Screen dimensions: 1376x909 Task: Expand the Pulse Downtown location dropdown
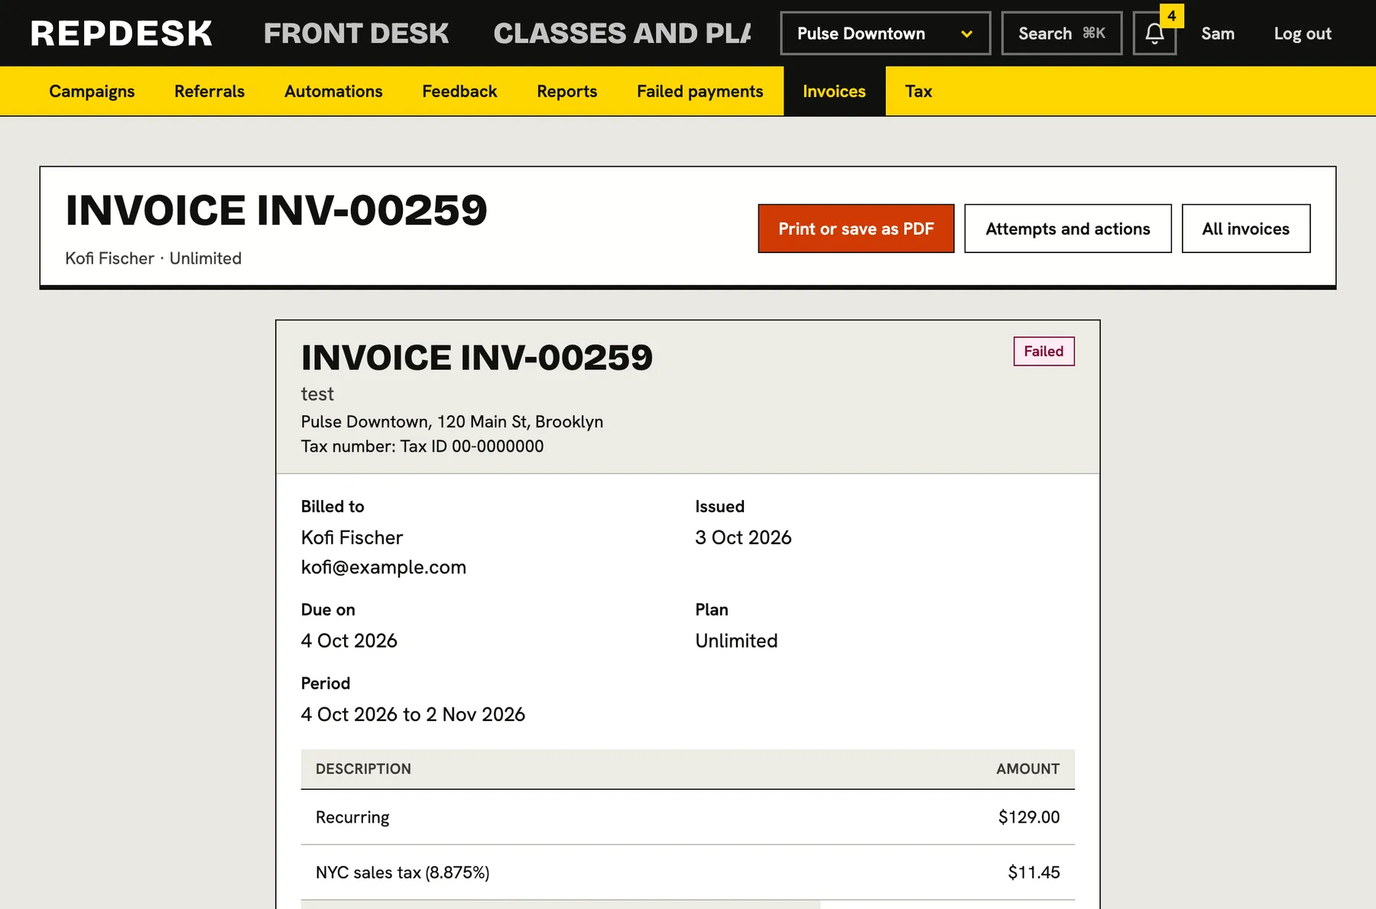(885, 34)
